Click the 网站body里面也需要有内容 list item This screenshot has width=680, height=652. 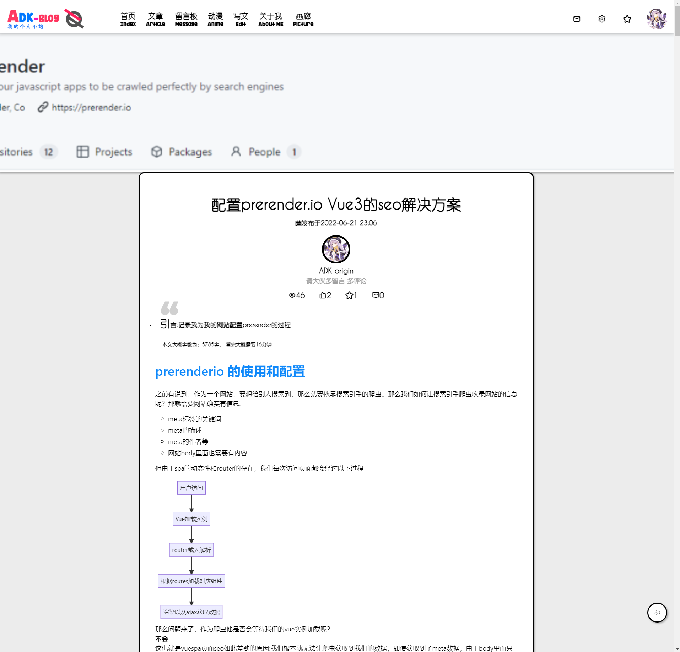(x=207, y=453)
